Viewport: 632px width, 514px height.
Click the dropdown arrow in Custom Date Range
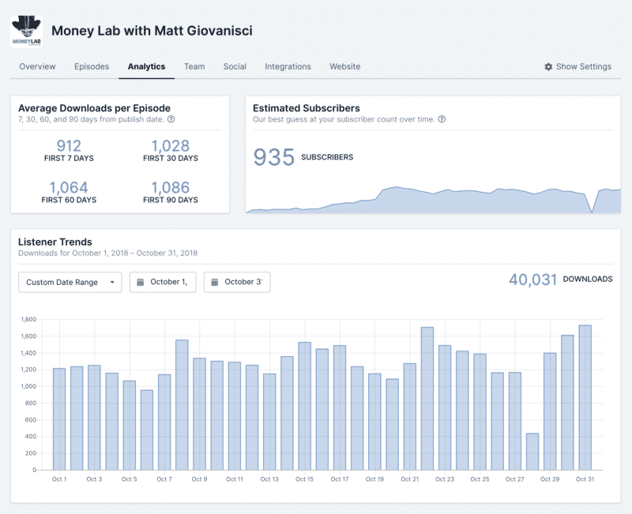point(112,282)
